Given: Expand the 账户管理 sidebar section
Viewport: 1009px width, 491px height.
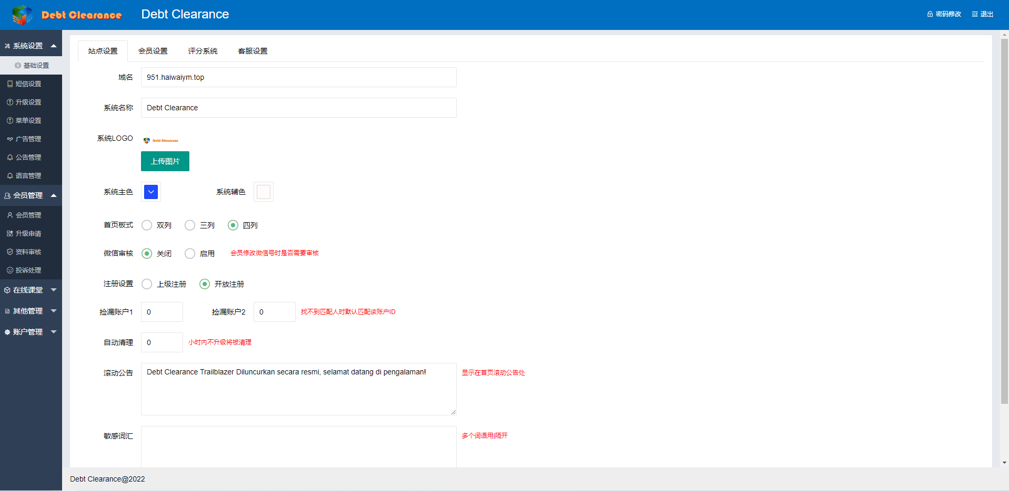Looking at the screenshot, I should (31, 332).
